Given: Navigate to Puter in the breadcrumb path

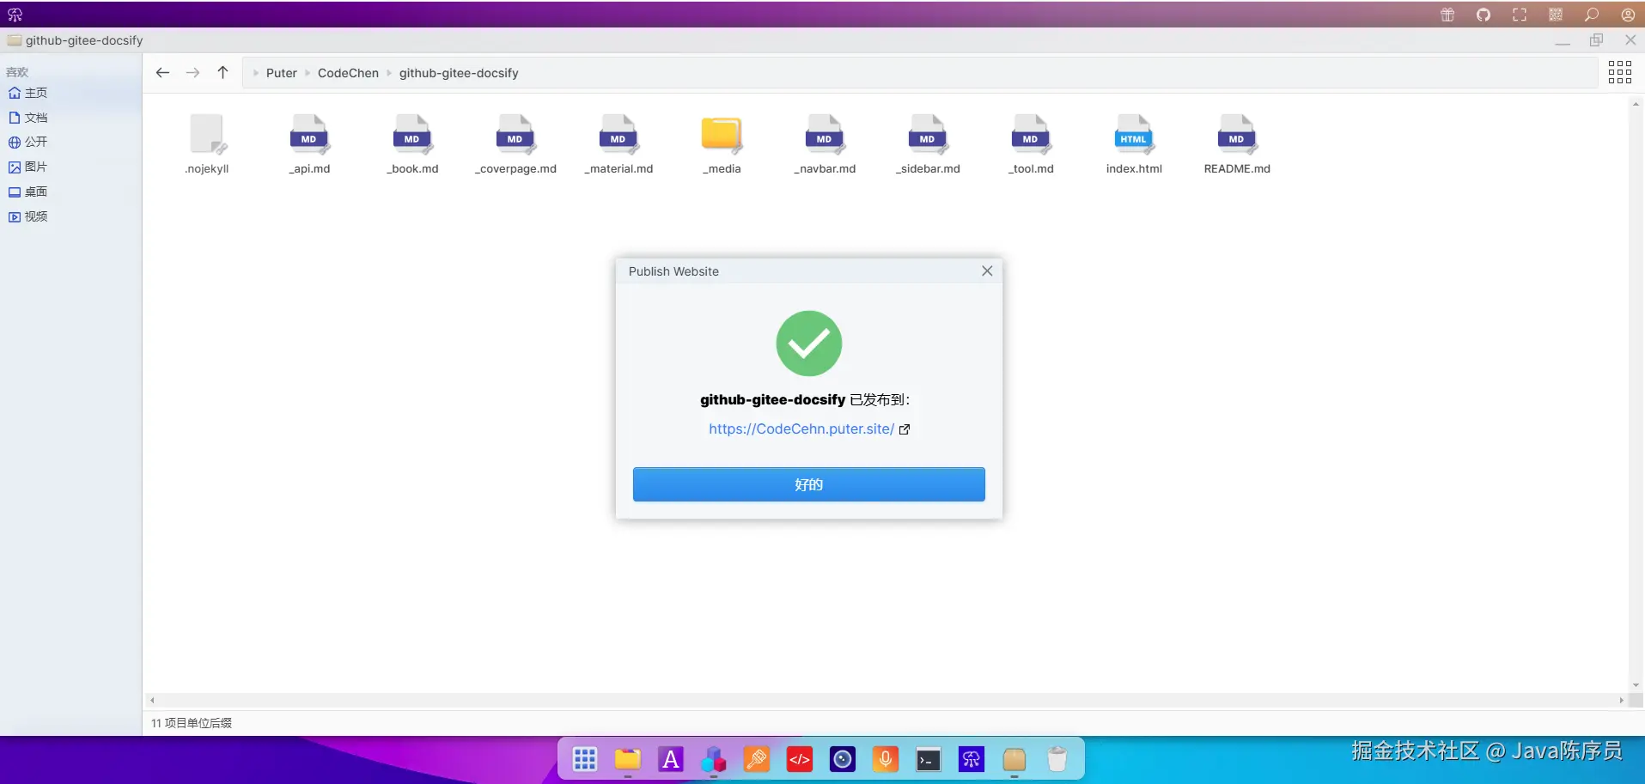Looking at the screenshot, I should [282, 73].
